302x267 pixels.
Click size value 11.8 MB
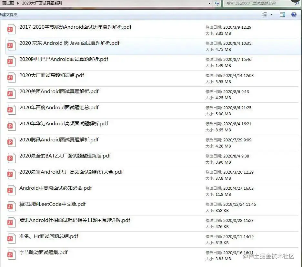click(x=223, y=195)
